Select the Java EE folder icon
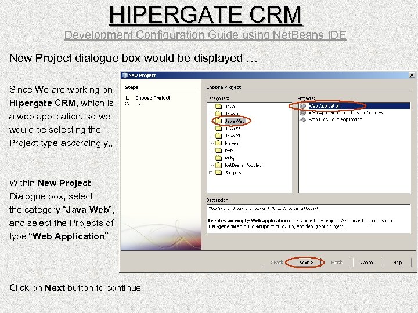This screenshot has width=418, height=313. 219,128
